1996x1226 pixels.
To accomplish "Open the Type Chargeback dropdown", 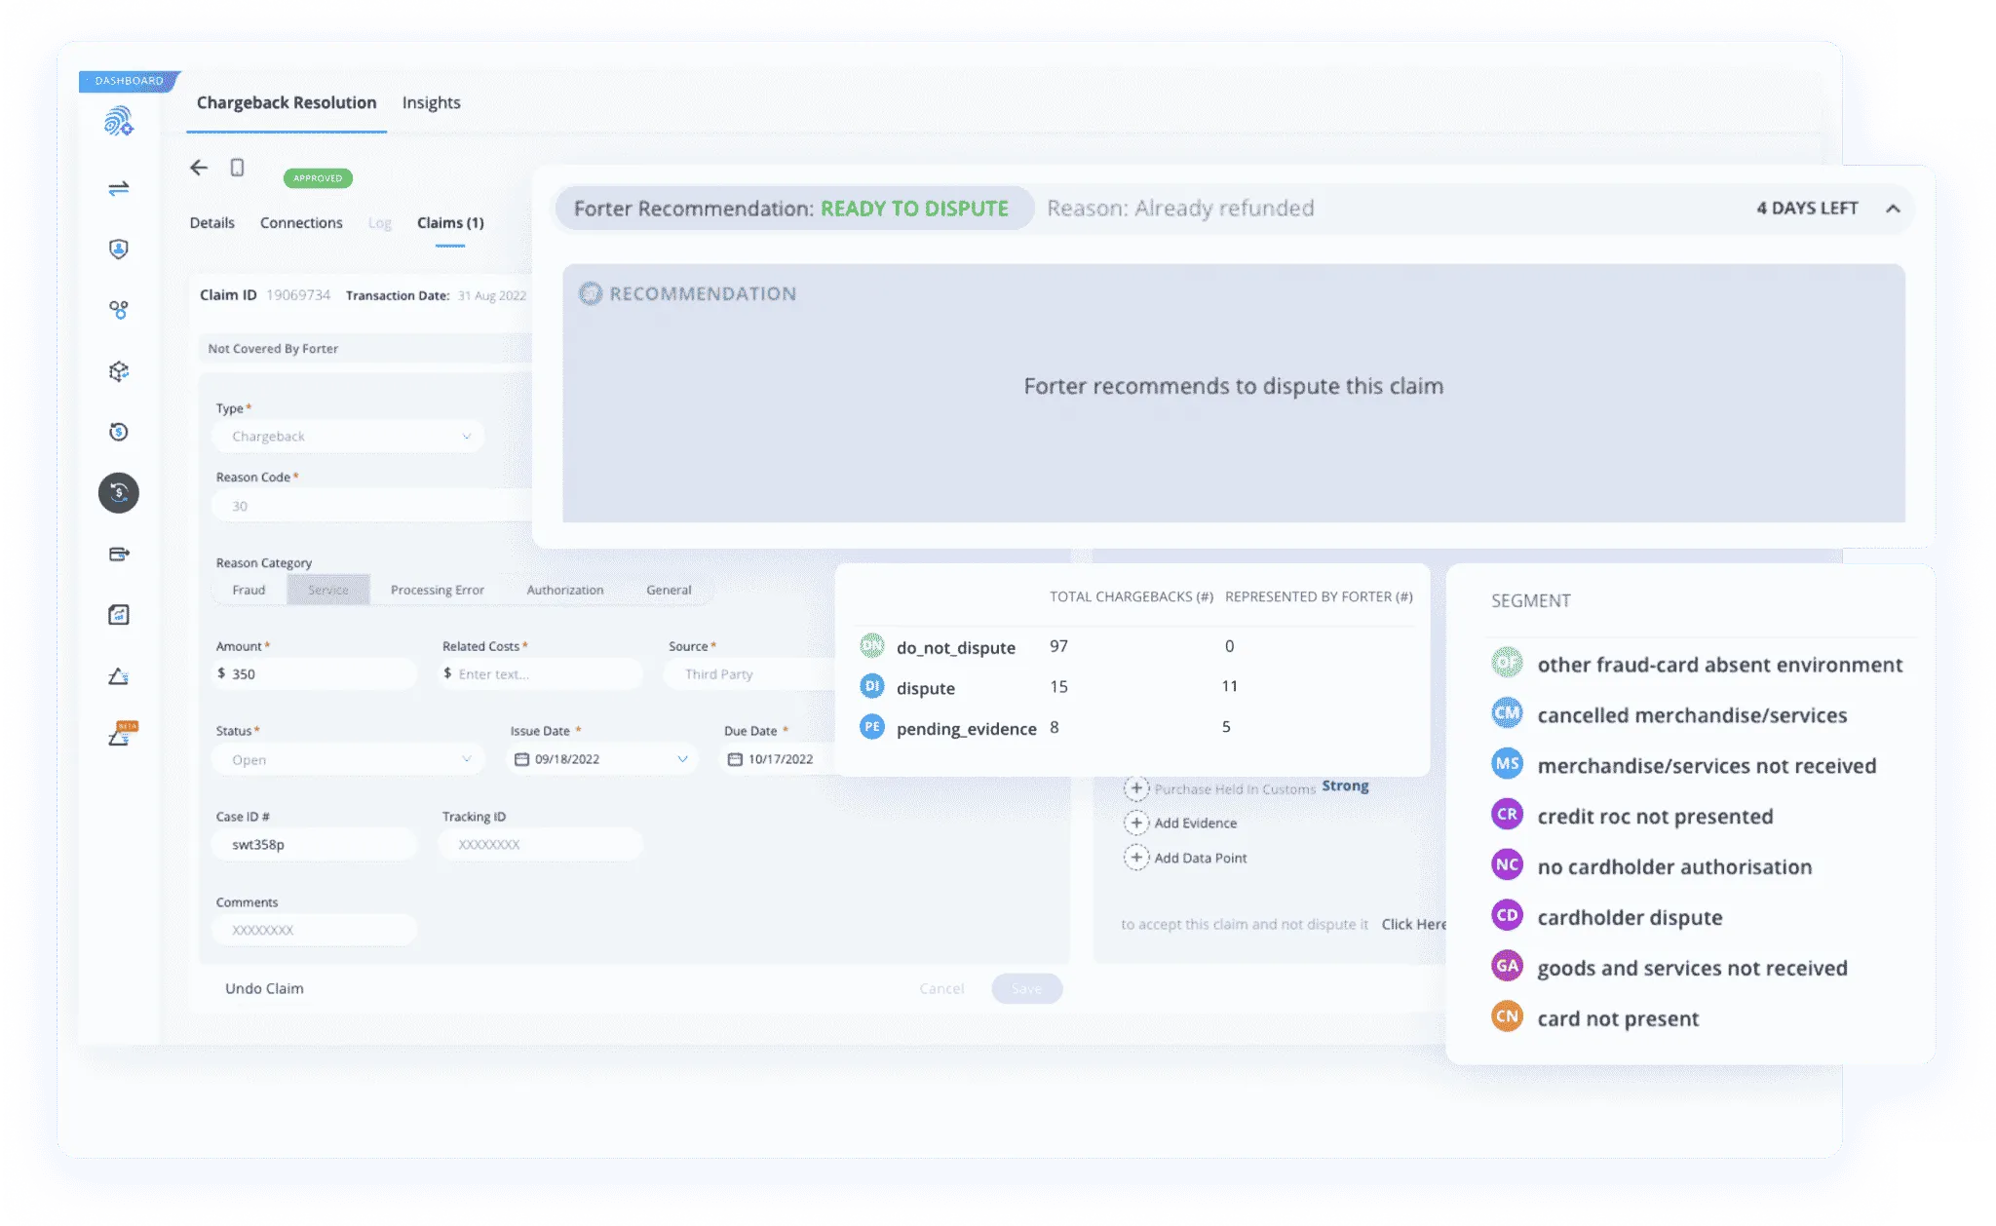I will pos(348,437).
